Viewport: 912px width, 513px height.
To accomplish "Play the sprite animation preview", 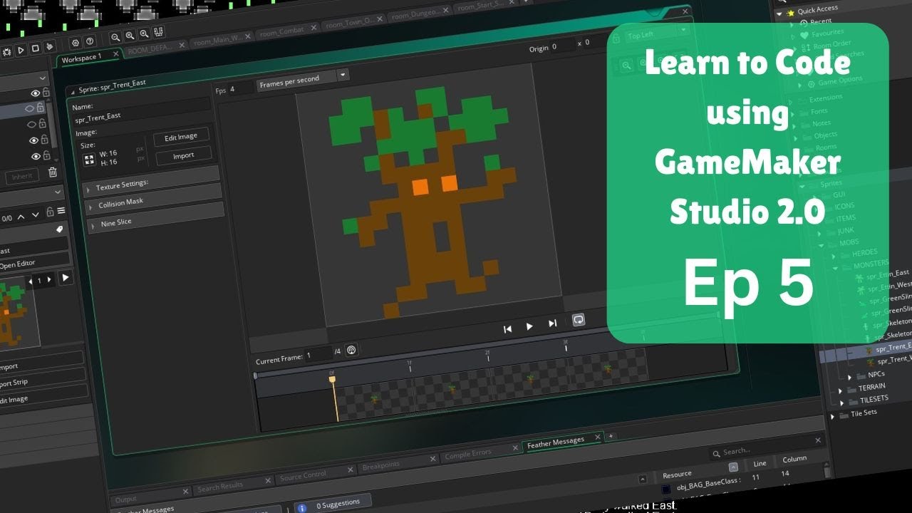I will (529, 326).
